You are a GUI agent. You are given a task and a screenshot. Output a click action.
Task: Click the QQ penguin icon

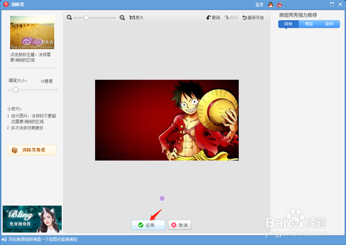coord(271,4)
